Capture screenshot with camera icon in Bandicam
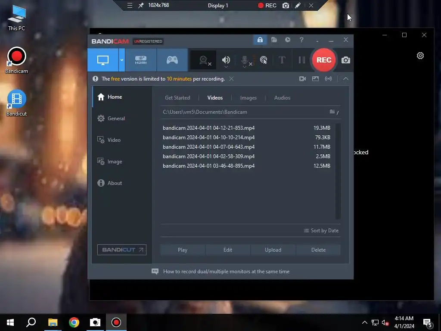The width and height of the screenshot is (441, 331). (x=346, y=60)
